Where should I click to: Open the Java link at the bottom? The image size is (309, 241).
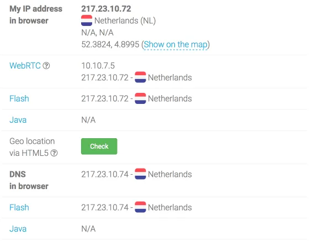pos(18,229)
